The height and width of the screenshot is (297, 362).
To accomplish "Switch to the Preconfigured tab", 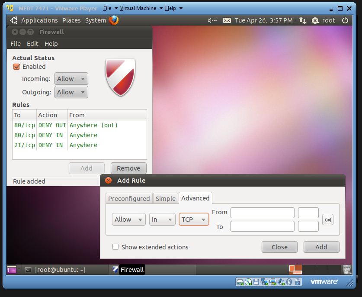I will 129,199.
